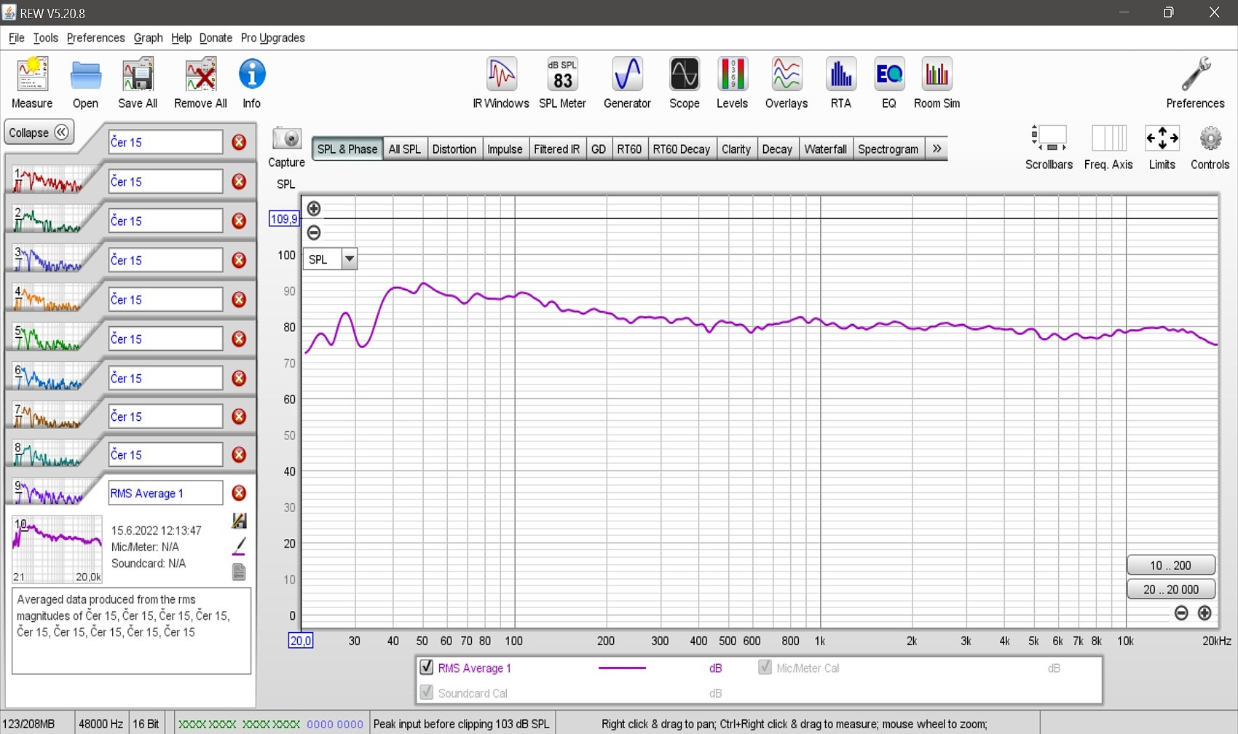The height and width of the screenshot is (734, 1238).
Task: Switch to the Waterfall tab
Action: tap(825, 149)
